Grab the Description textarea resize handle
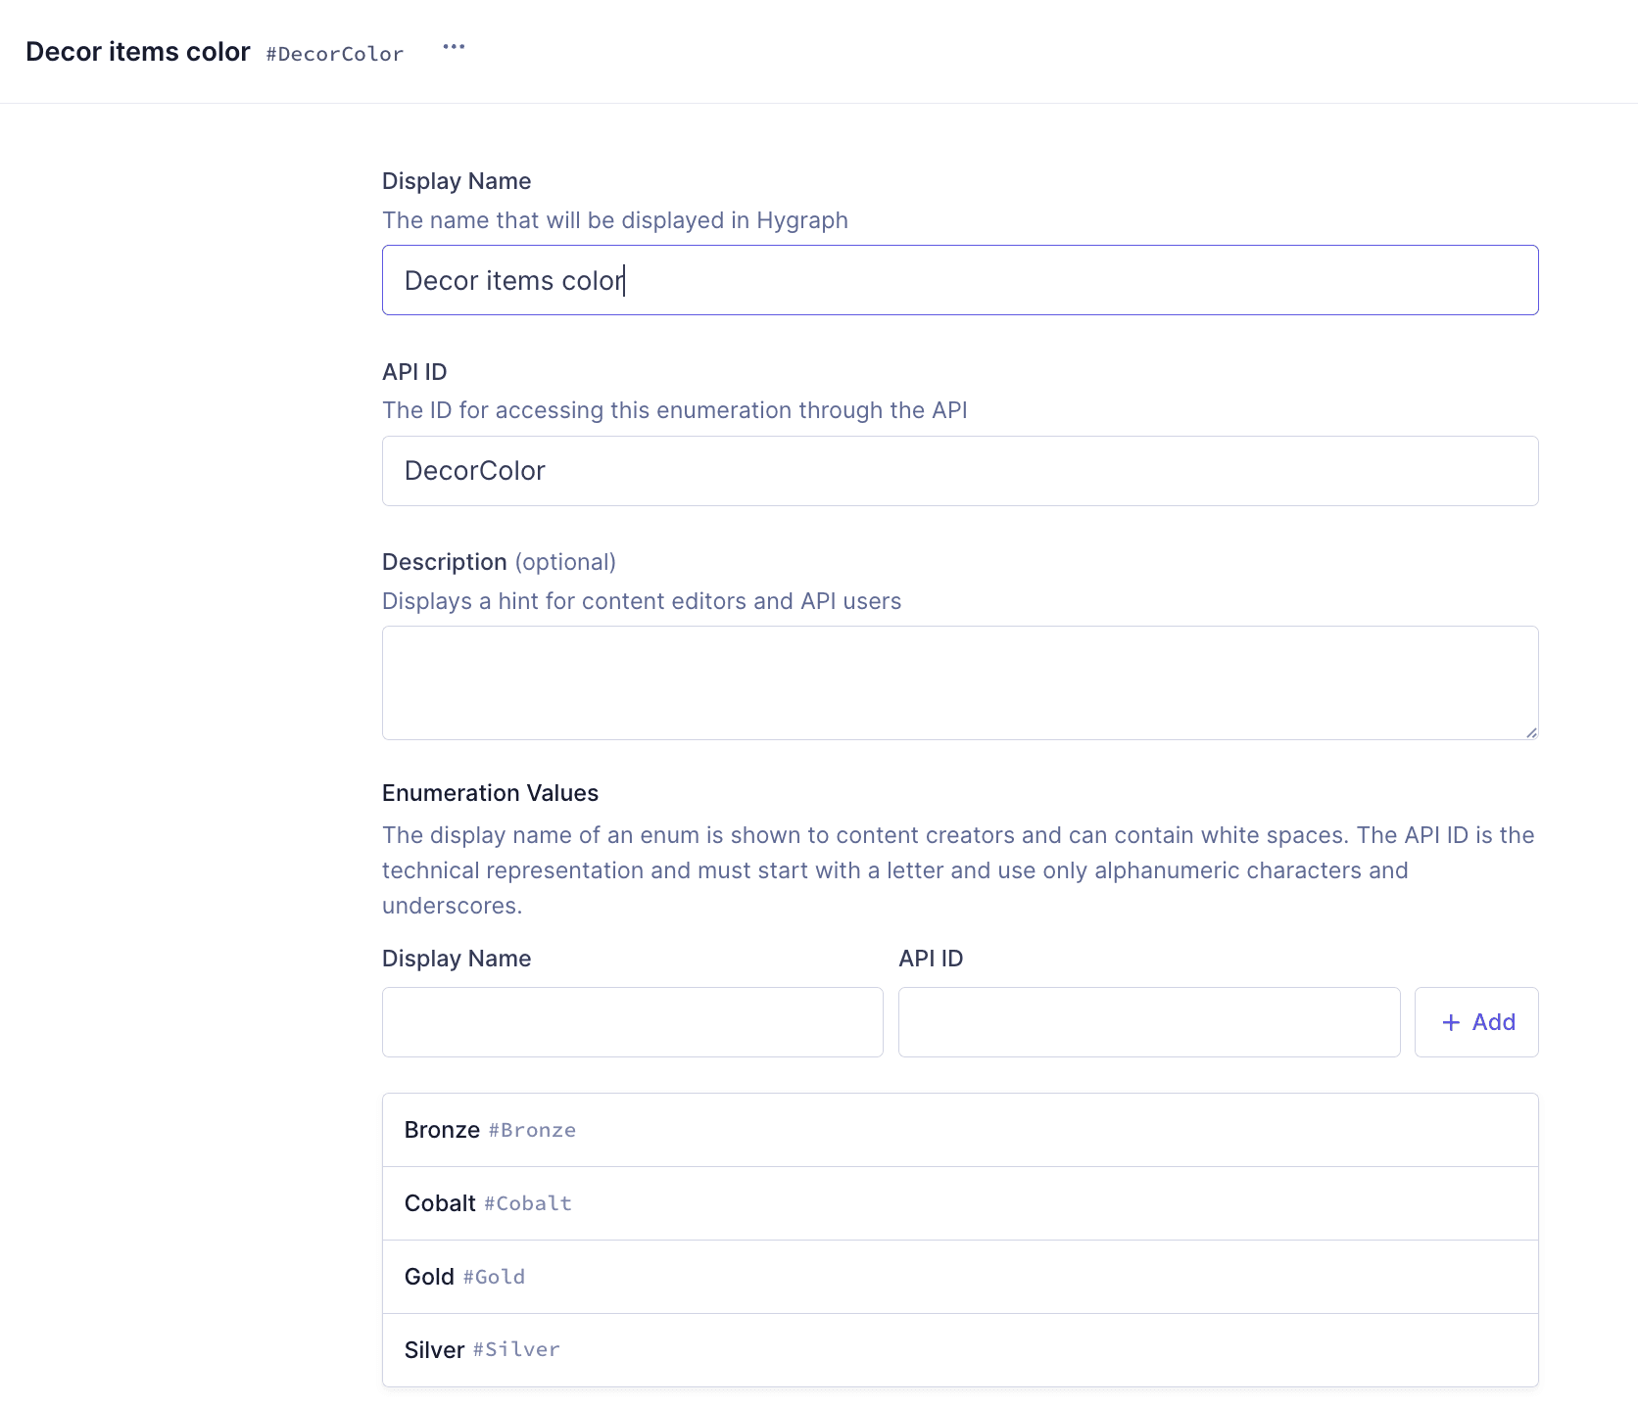Screen dimensions: 1638x1406 point(1530,732)
